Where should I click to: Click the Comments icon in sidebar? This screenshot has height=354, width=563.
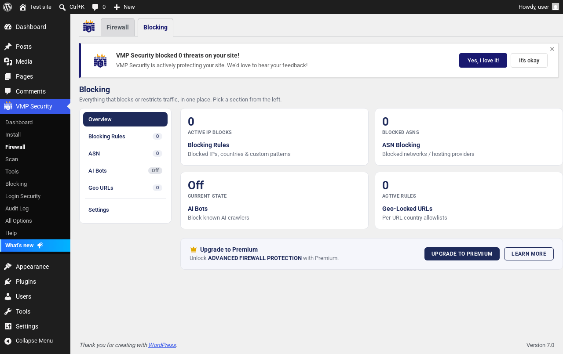8,91
